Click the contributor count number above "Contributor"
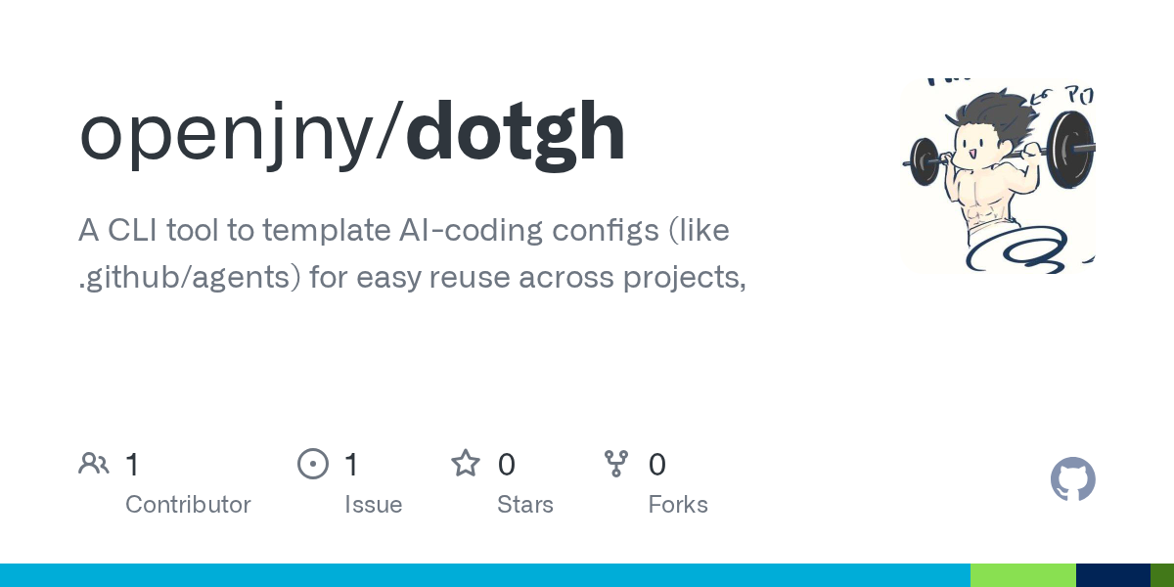This screenshot has height=587, width=1174. [133, 465]
